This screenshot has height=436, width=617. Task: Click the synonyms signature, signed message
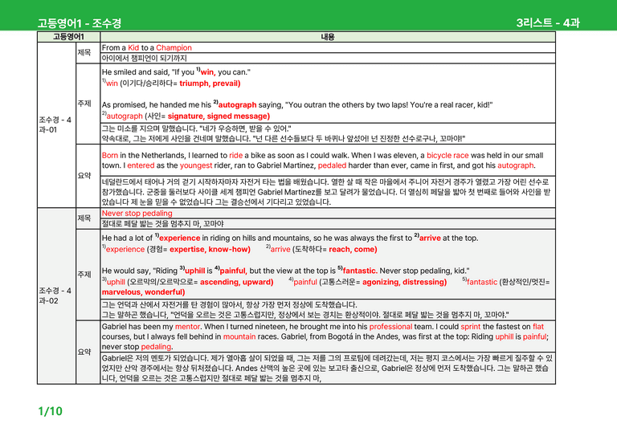click(x=219, y=116)
